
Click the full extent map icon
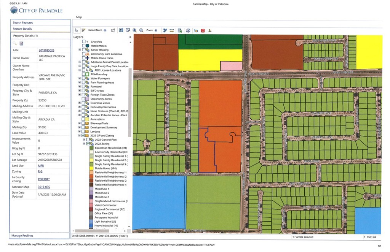[x=121, y=30]
